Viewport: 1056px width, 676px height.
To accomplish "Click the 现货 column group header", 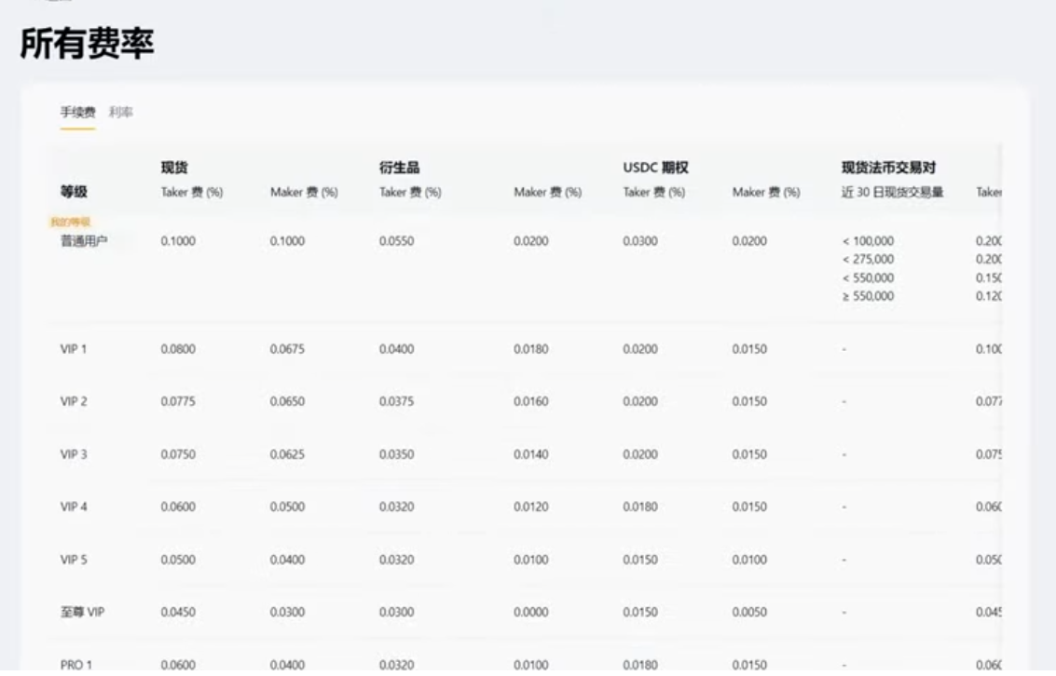I will (x=174, y=168).
